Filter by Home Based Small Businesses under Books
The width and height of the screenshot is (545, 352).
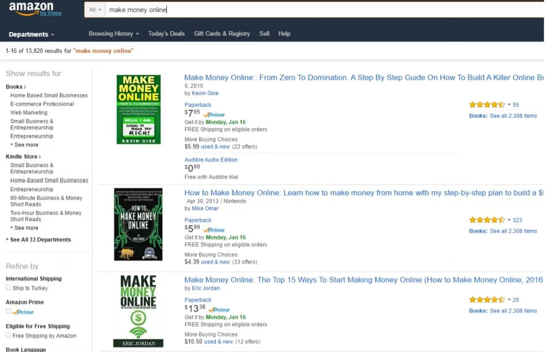[x=49, y=95]
